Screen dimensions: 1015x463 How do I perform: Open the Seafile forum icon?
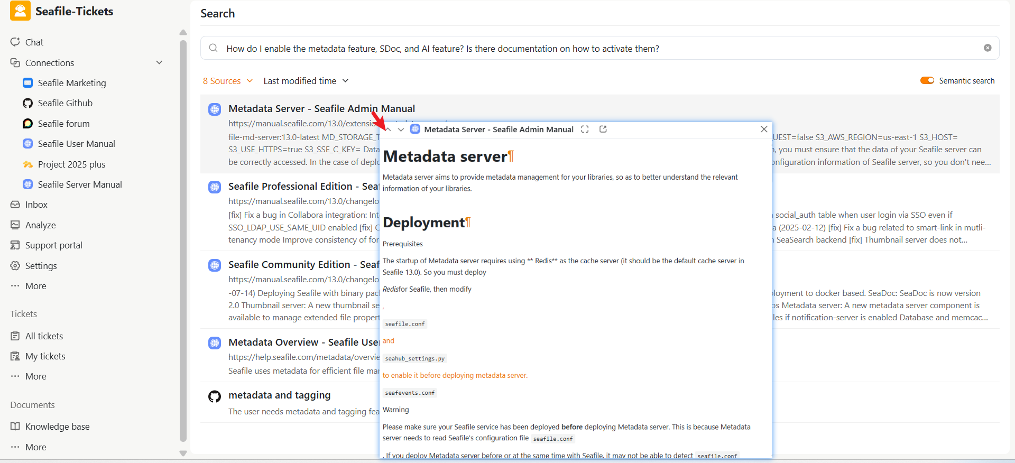coord(28,124)
